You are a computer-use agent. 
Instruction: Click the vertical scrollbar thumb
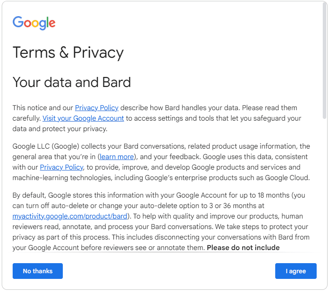coord(324,61)
